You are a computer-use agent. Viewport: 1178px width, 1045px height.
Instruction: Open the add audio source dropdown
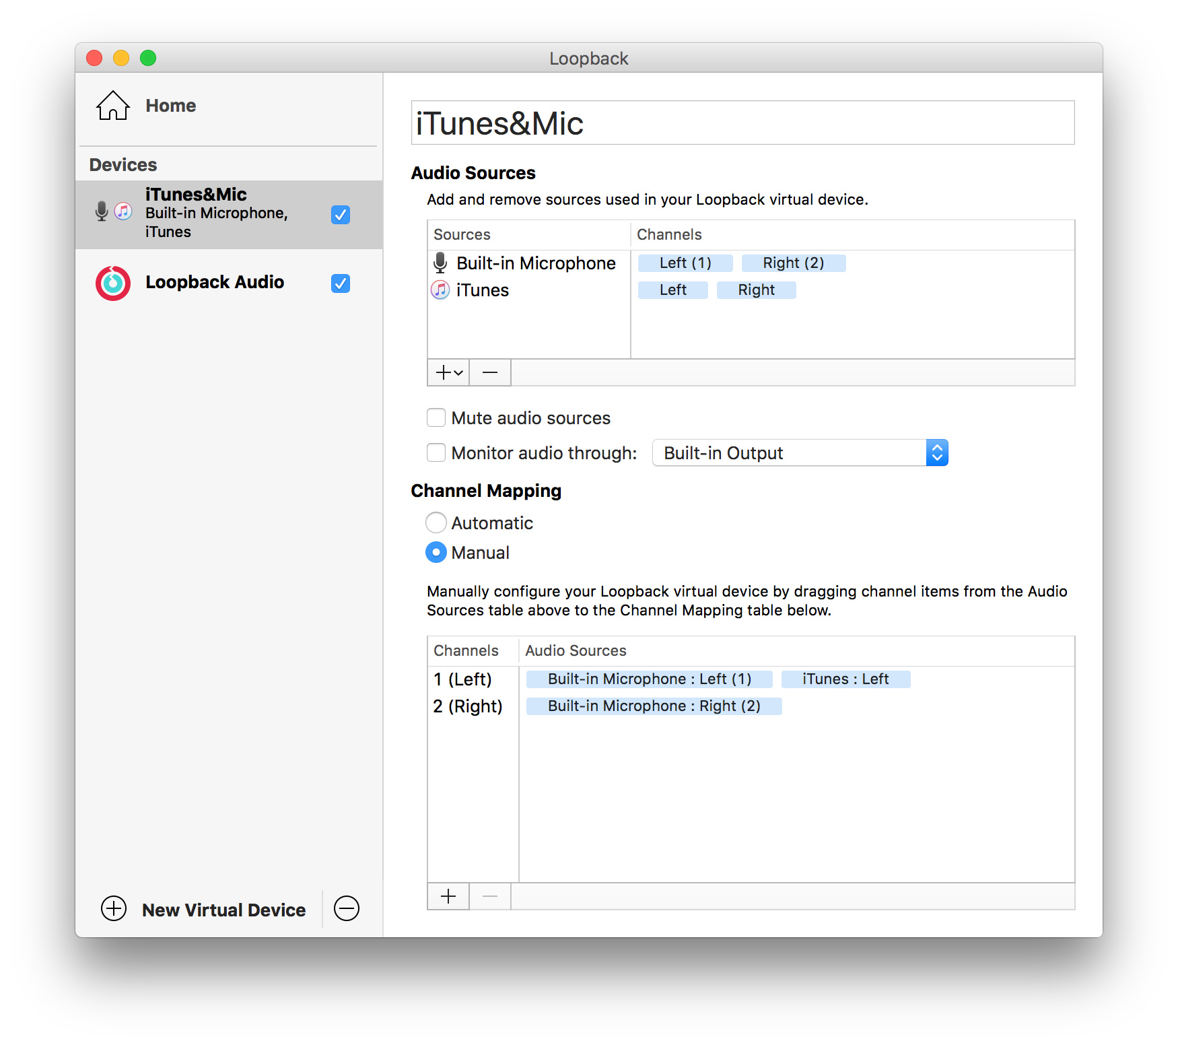tap(449, 372)
